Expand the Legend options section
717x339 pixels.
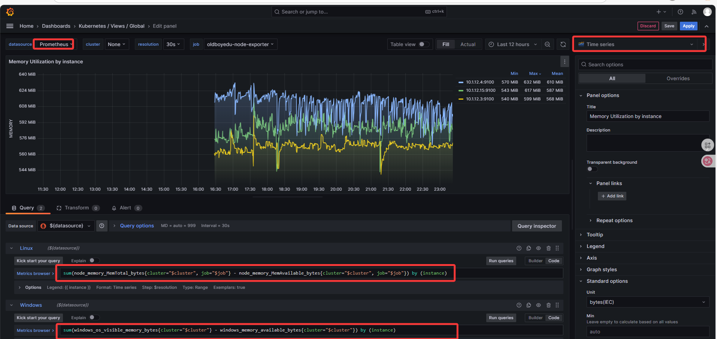(595, 246)
